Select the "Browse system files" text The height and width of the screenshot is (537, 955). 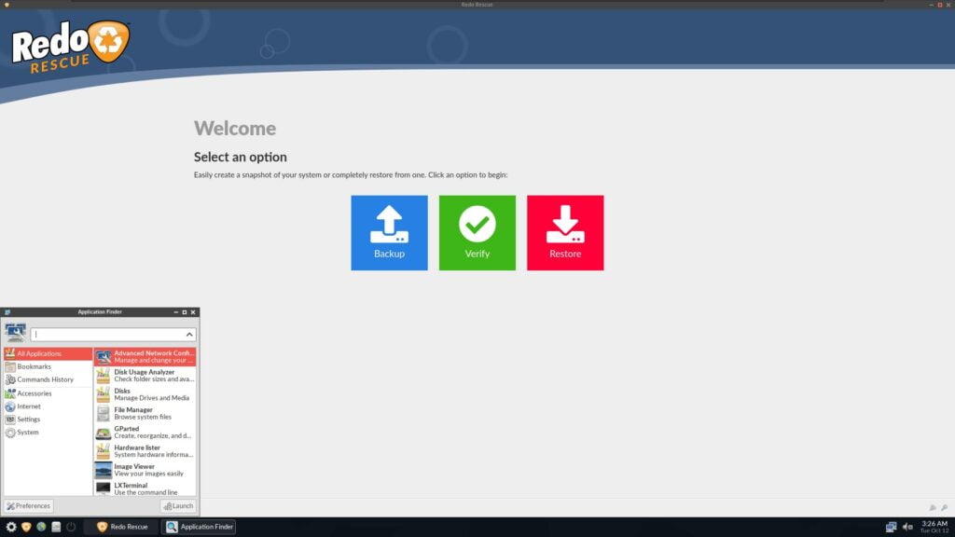tap(143, 417)
